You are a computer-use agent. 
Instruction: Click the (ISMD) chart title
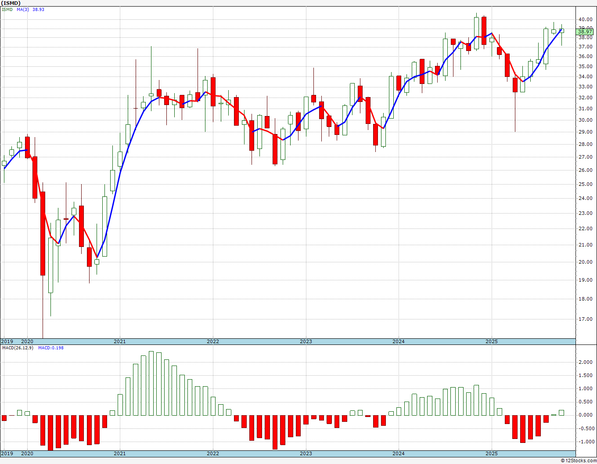11,3
